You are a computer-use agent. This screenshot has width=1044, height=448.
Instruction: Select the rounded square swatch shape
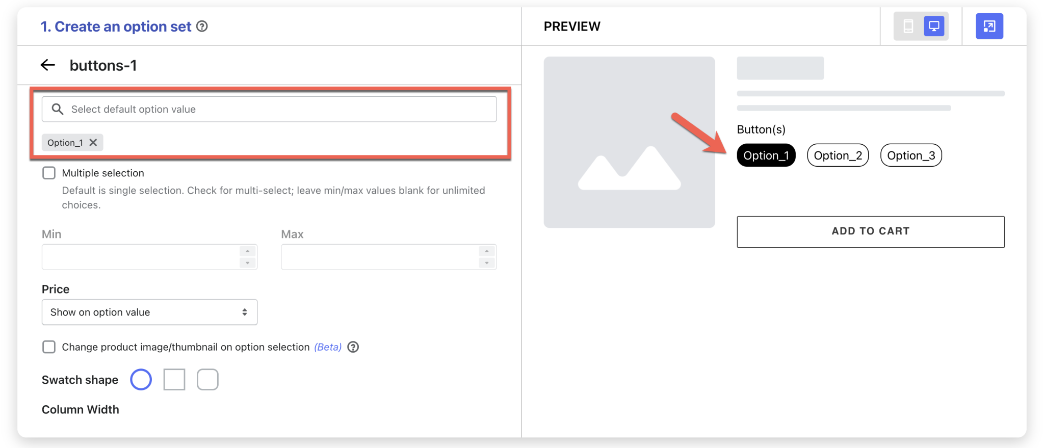click(x=207, y=380)
